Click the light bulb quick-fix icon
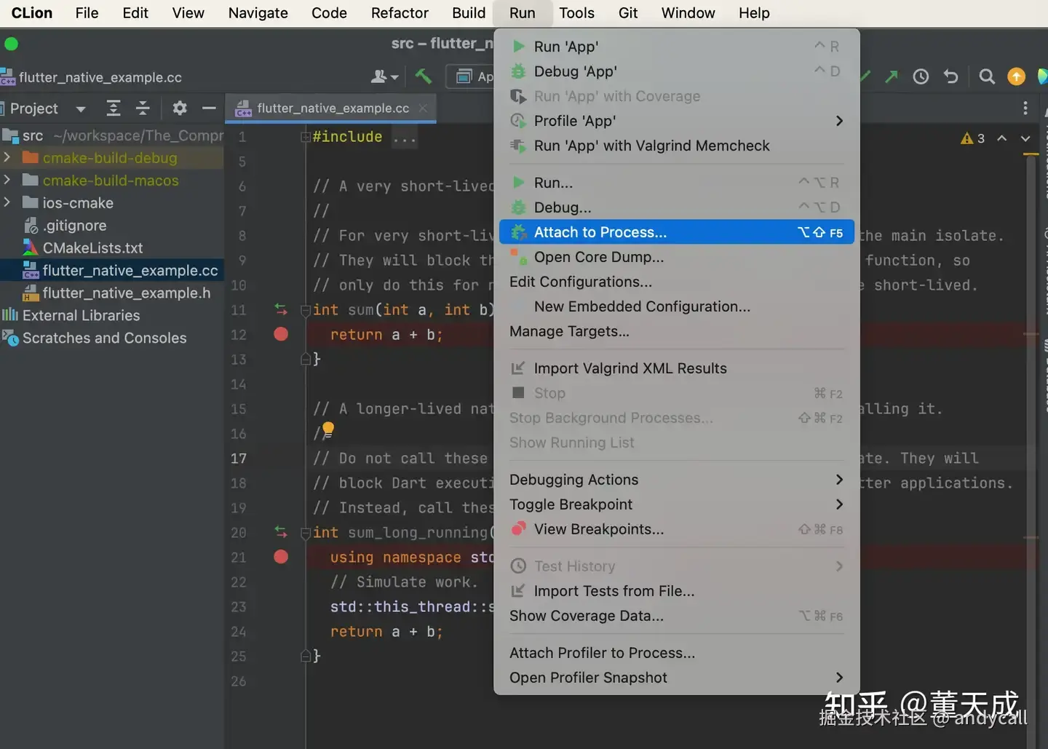Viewport: 1048px width, 749px height. pos(328,429)
